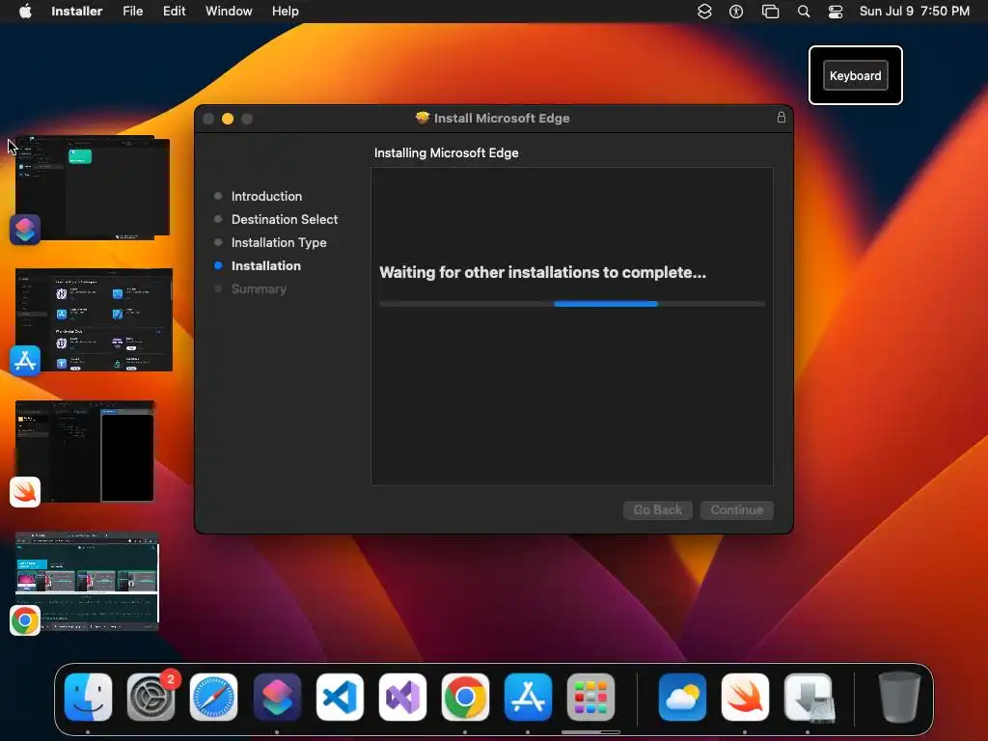The image size is (988, 741).
Task: Open the Window menu
Action: click(x=229, y=12)
